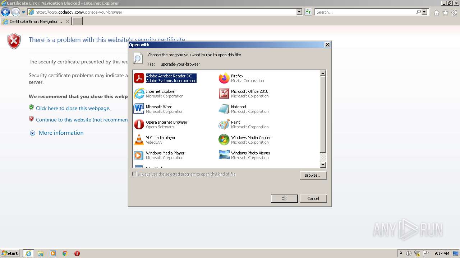Pick the Opera Internet Browser icon
This screenshot has width=460, height=258.
click(139, 124)
